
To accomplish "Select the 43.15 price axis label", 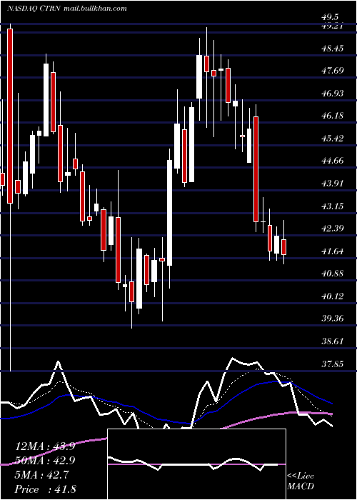I will click(333, 206).
